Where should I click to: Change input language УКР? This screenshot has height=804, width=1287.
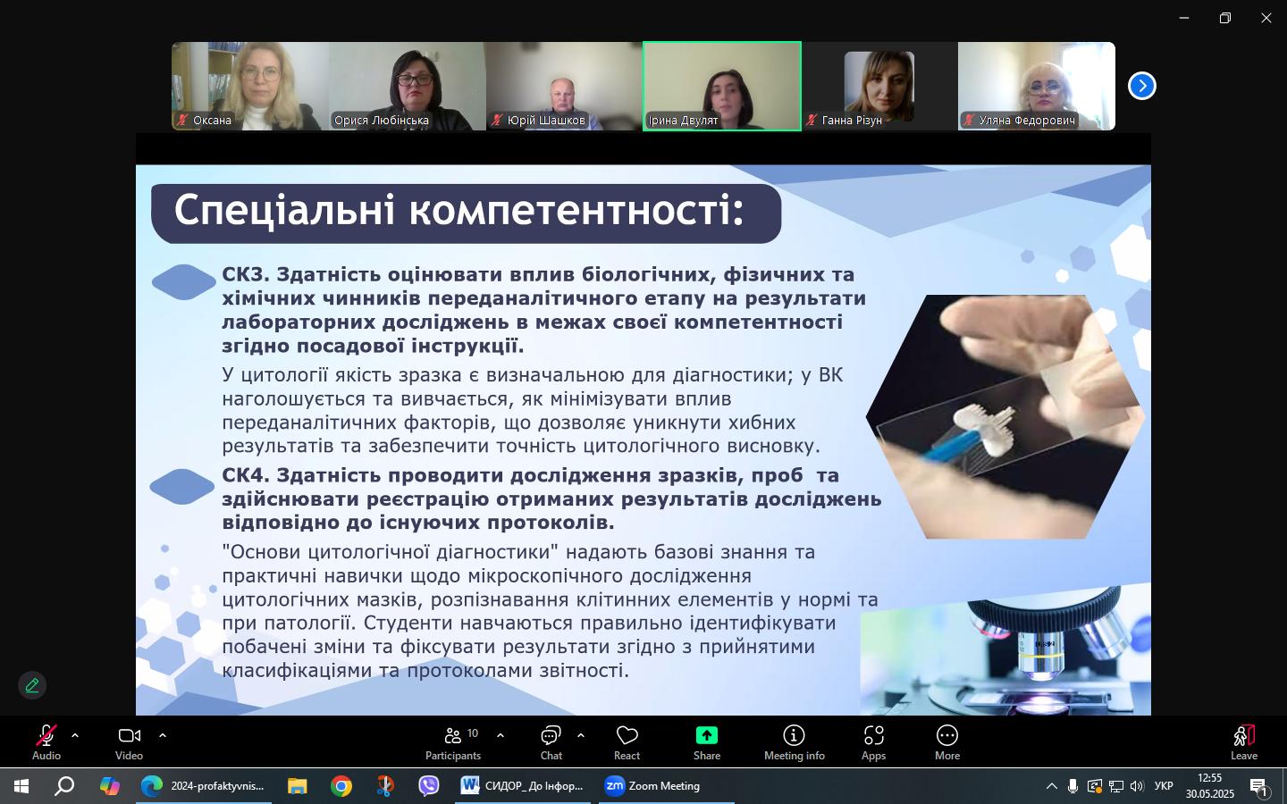pyautogui.click(x=1164, y=786)
